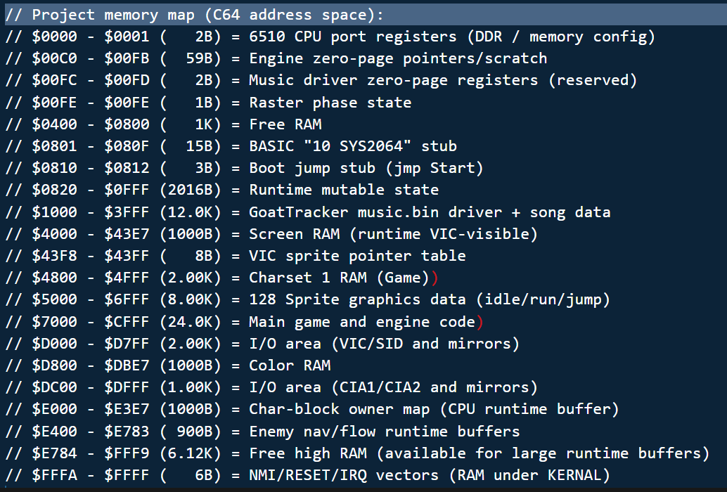727x492 pixels.
Task: Click 'Enemy nav/flow runtime buffers' text
Action: 385,432
